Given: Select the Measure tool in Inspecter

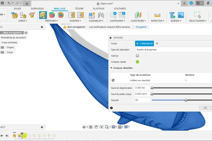Looking at the screenshot, I should tap(157, 15).
